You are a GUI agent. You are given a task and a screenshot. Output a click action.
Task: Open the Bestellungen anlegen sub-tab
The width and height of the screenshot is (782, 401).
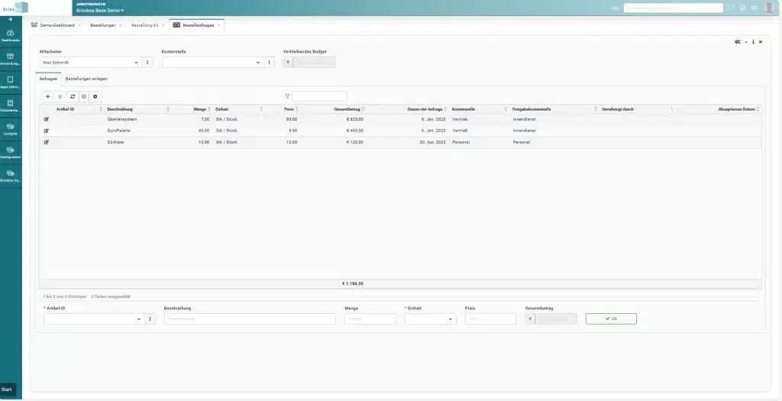tap(86, 79)
